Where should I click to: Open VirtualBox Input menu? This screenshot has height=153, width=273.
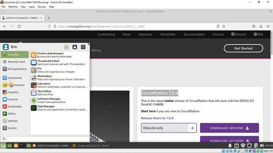click(x=32, y=7)
